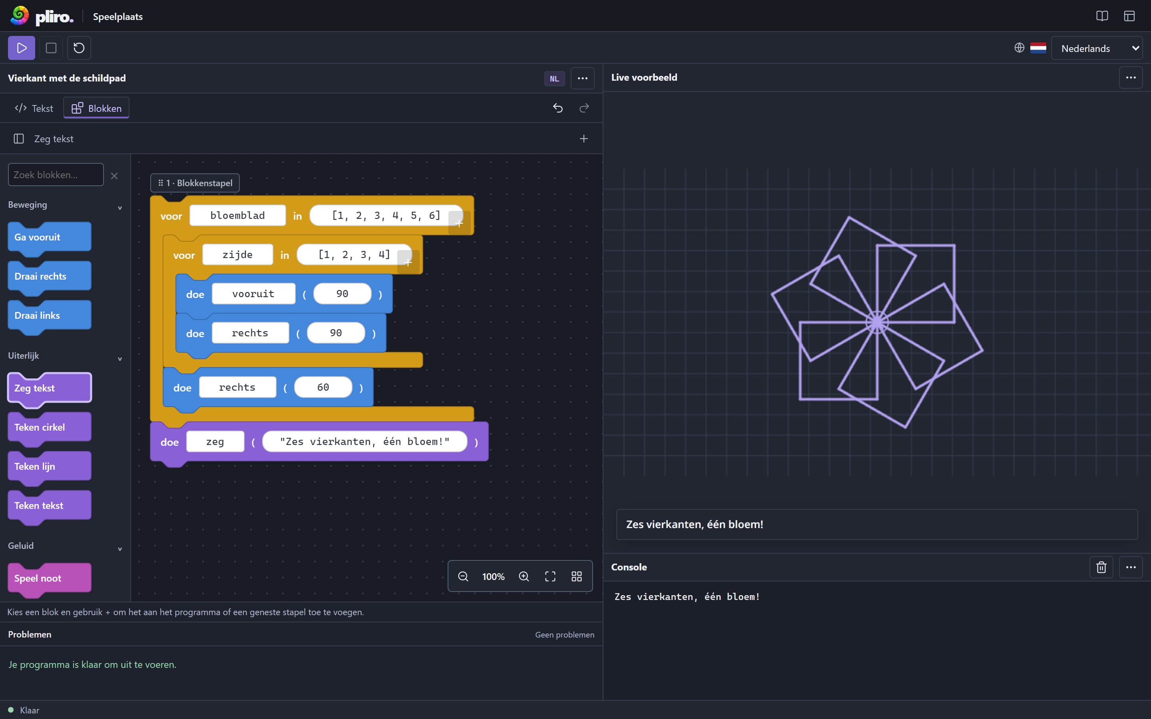Click the pliro logo
The image size is (1151, 719).
pyautogui.click(x=42, y=16)
